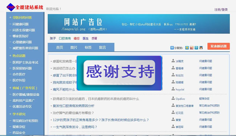Image resolution: width=236 pixels, height=136 pixels.
Task: Open post 复发性口腔溃疡发病原因分析
Action: [73, 106]
